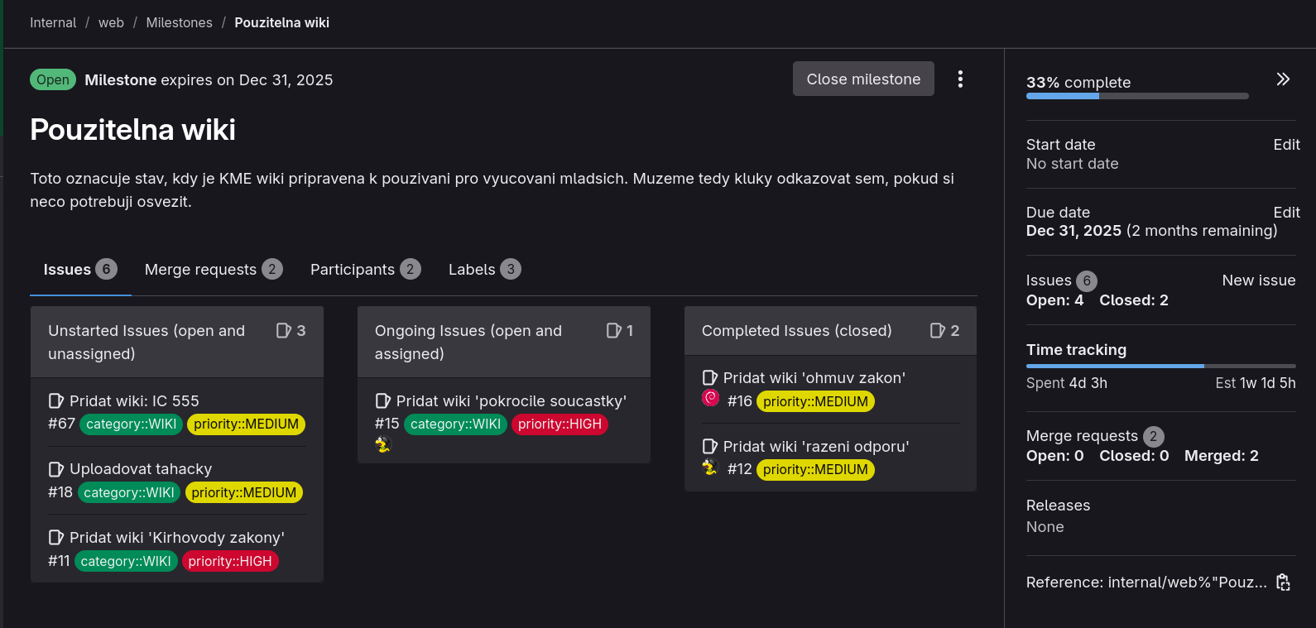Collapse the right sidebar with double chevron
The height and width of the screenshot is (628, 1316).
tap(1283, 79)
